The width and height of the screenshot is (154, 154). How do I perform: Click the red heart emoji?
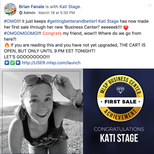coord(126,28)
